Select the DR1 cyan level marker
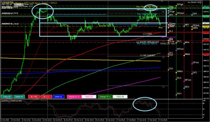The height and width of the screenshot is (122, 210). (168, 11)
